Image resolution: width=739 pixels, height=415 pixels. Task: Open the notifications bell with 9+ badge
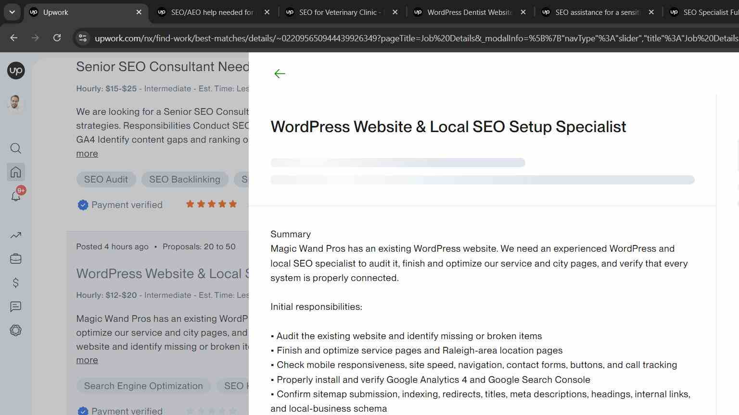tap(16, 195)
